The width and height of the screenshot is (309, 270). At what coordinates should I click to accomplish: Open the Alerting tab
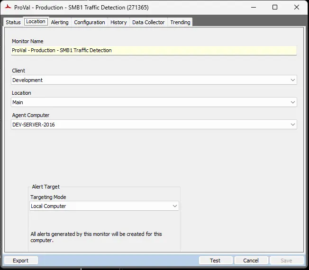60,22
